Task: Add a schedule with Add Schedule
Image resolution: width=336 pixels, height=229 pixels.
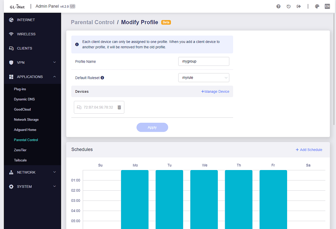Action: point(309,149)
